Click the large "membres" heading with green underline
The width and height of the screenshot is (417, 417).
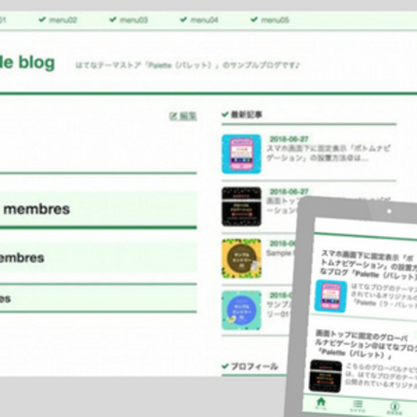(37, 209)
